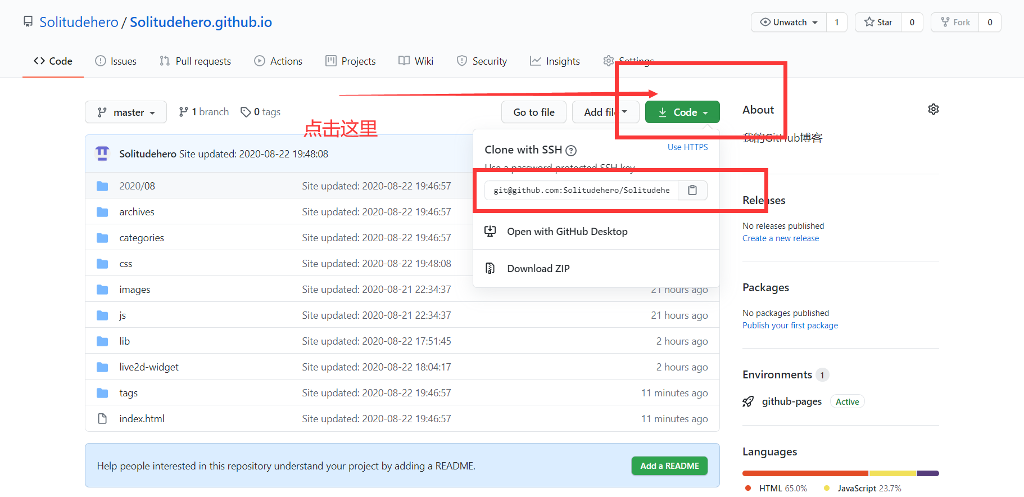Open the About section gear settings
1024x497 pixels.
(934, 109)
